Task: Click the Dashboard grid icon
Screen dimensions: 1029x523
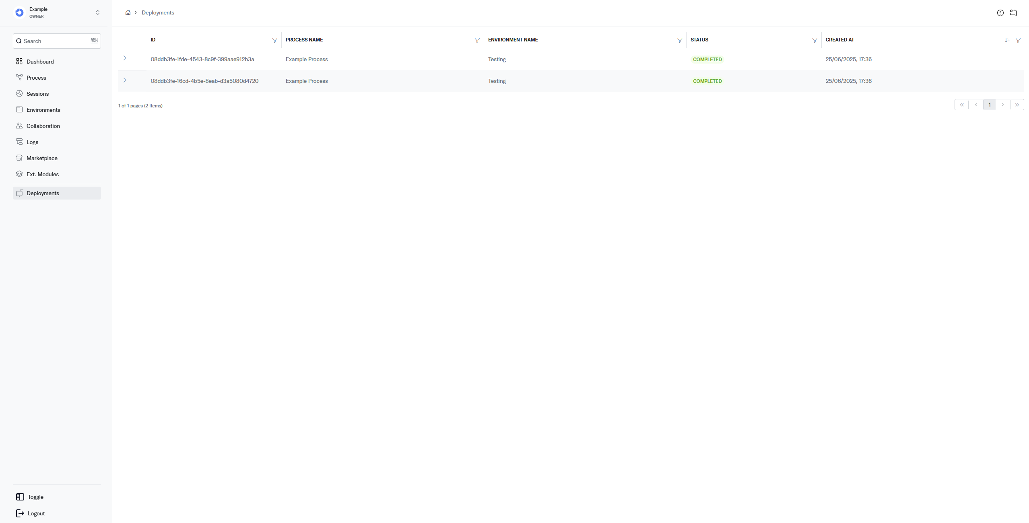Action: [19, 62]
